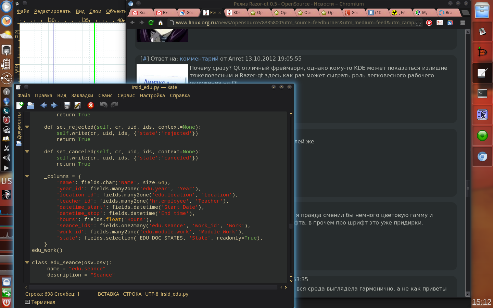Open Kate's Закладки menu
The image size is (493, 308).
[x=82, y=95]
